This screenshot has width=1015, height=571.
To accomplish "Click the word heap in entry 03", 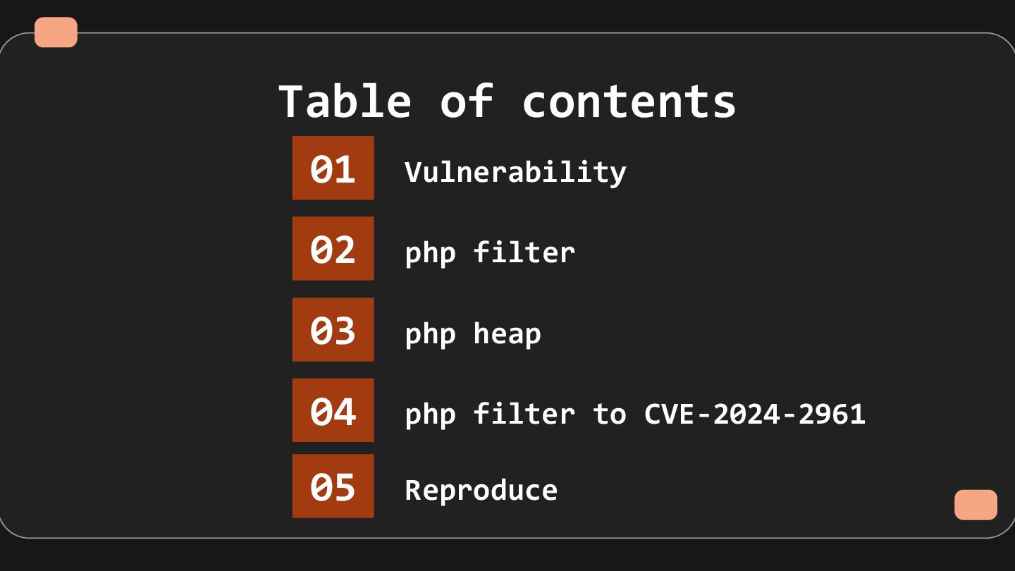I will tap(507, 333).
